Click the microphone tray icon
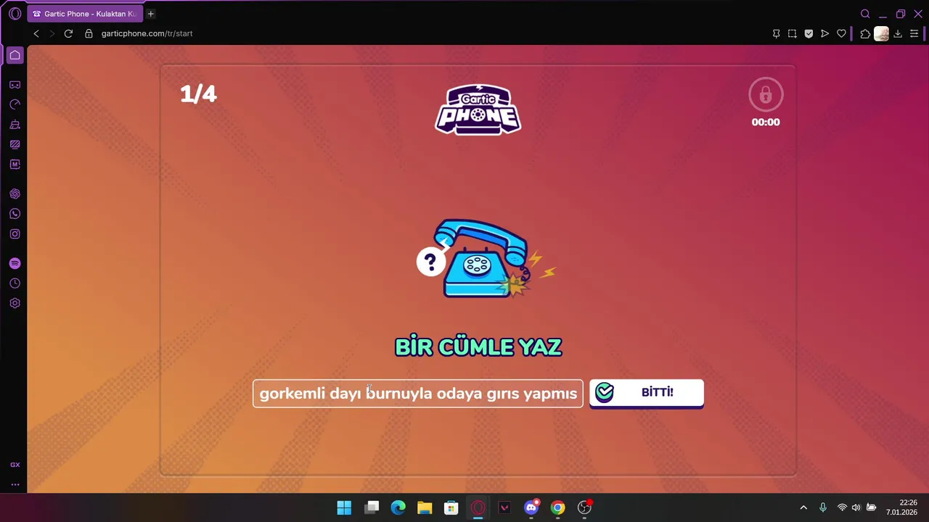The width and height of the screenshot is (929, 522). tap(823, 507)
